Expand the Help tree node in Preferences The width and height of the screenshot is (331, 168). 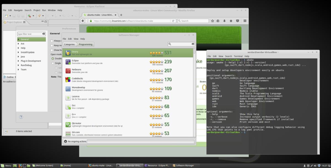19,48
